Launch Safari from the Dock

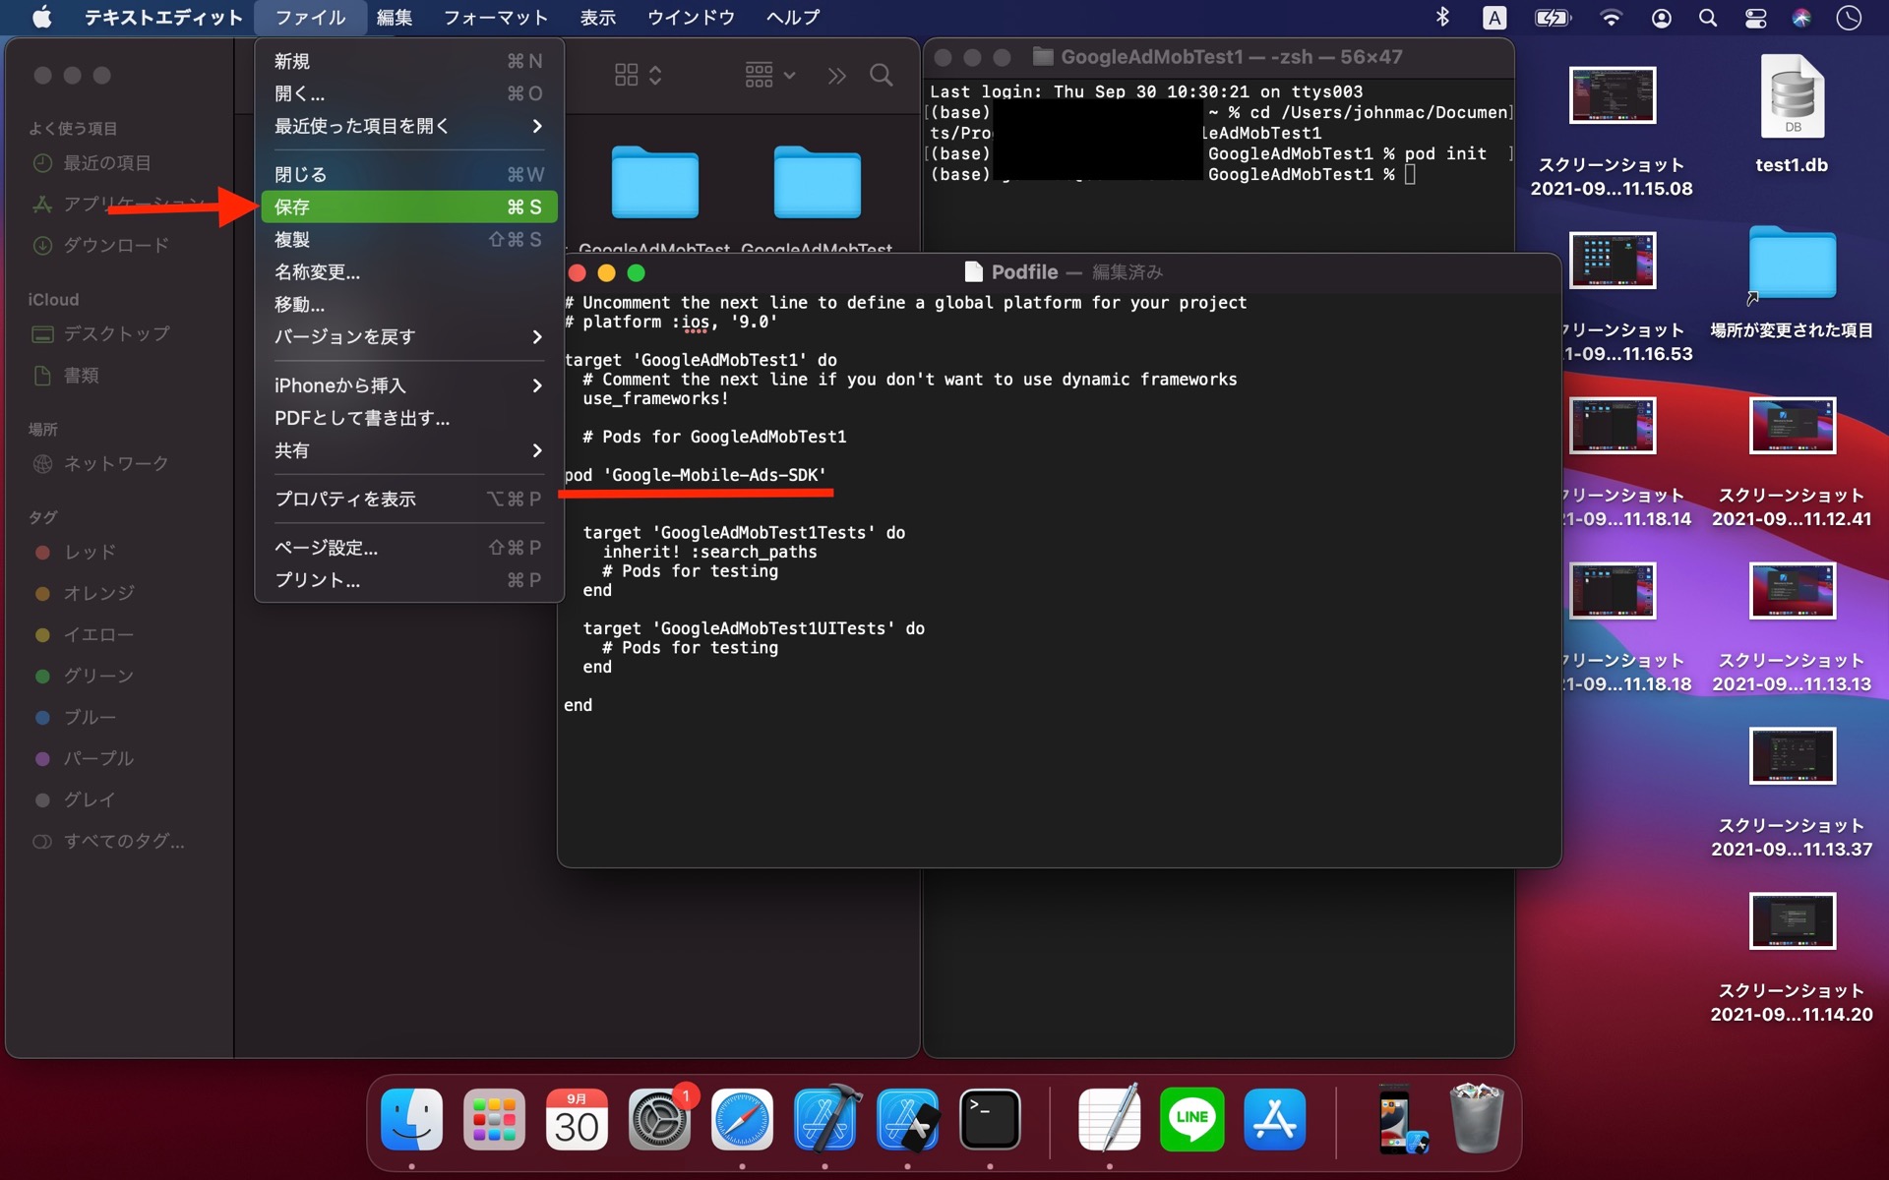(742, 1119)
